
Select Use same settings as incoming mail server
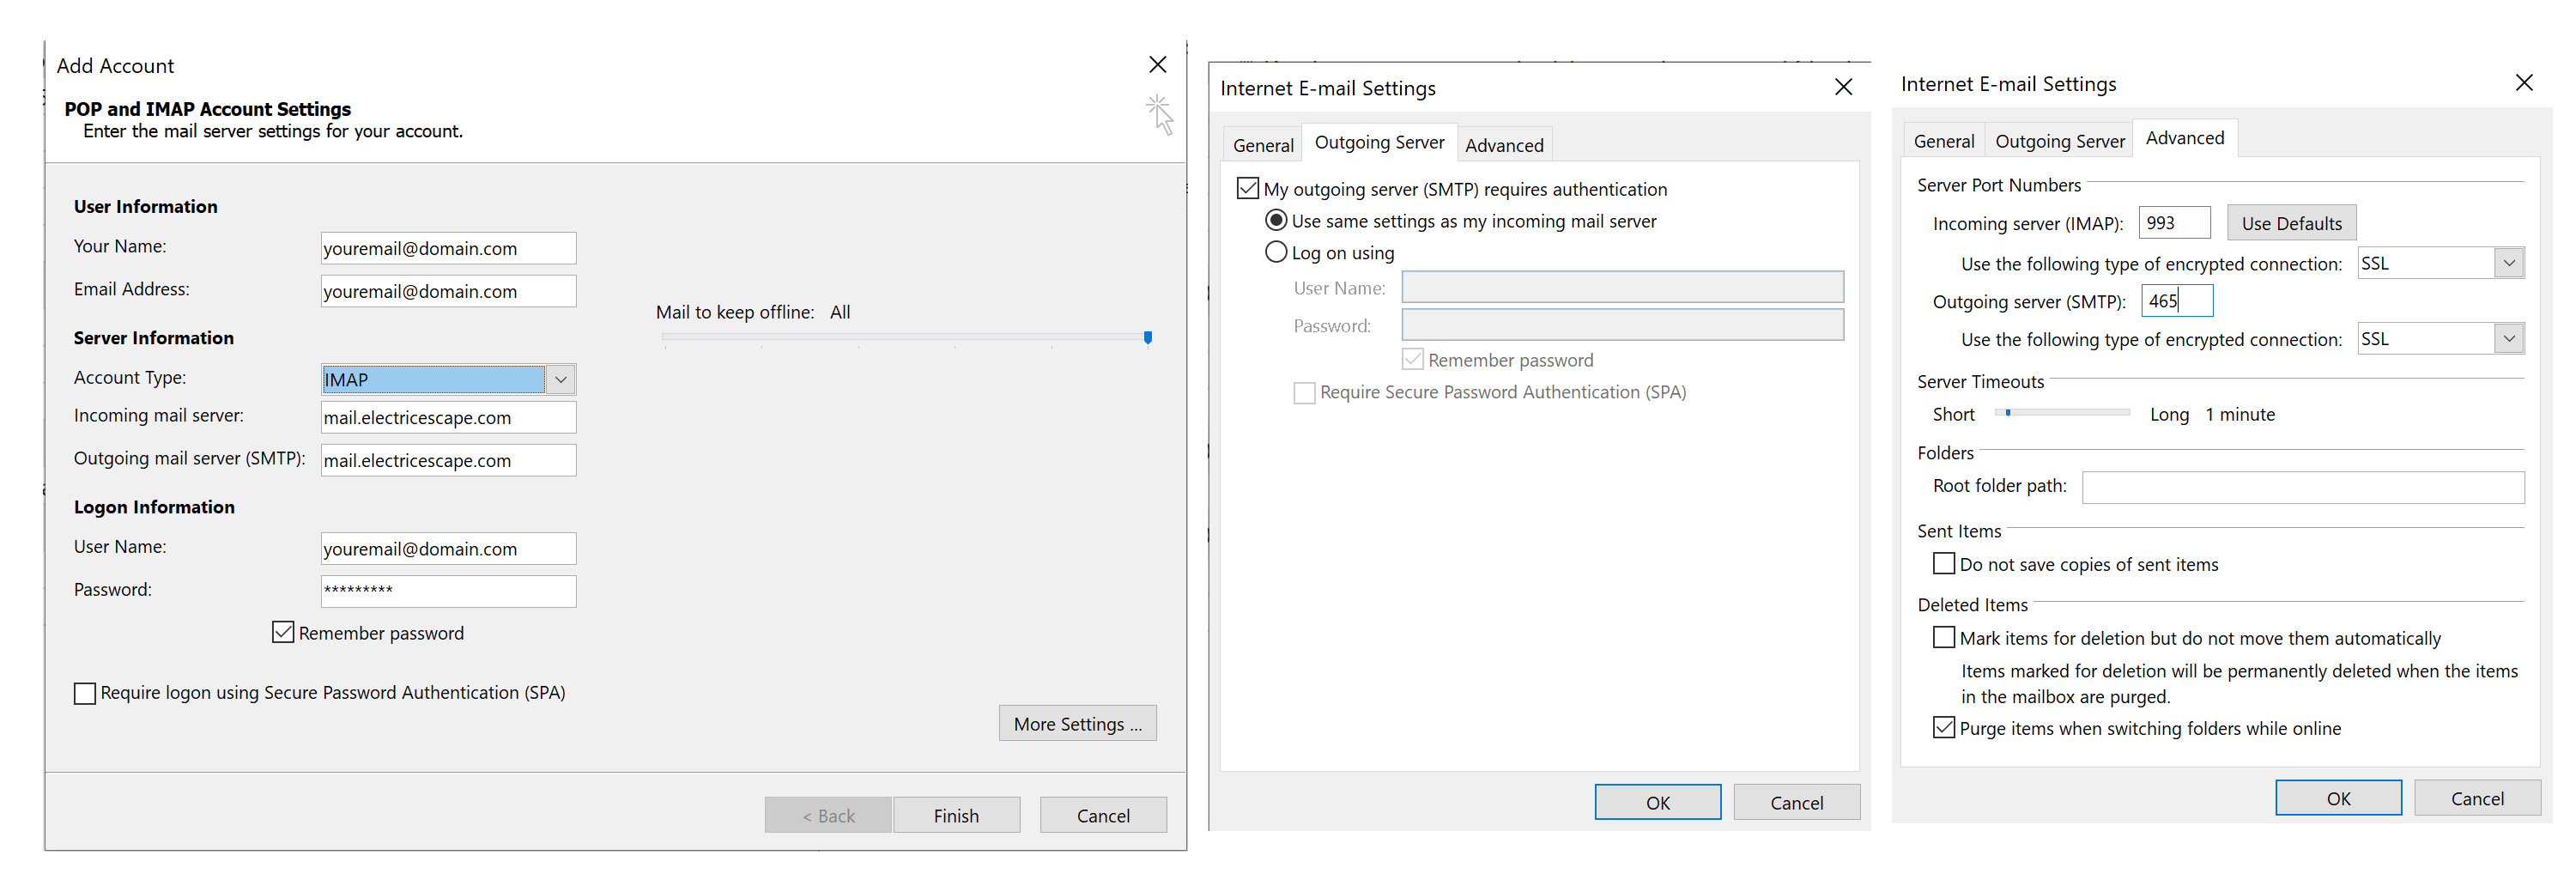pyautogui.click(x=1276, y=220)
